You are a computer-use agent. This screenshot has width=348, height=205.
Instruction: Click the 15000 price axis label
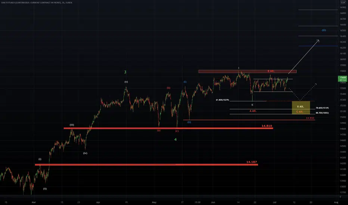coord(343,117)
